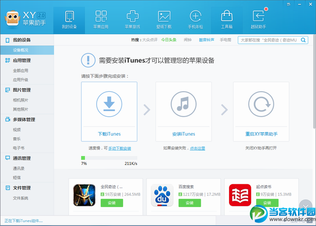316x226 pixels.
Task: Open the 苹果应用 tab
Action: 101,20
